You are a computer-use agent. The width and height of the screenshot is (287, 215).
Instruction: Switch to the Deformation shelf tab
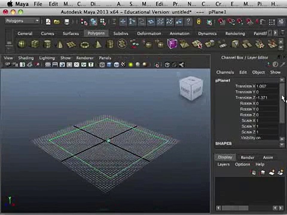click(149, 33)
